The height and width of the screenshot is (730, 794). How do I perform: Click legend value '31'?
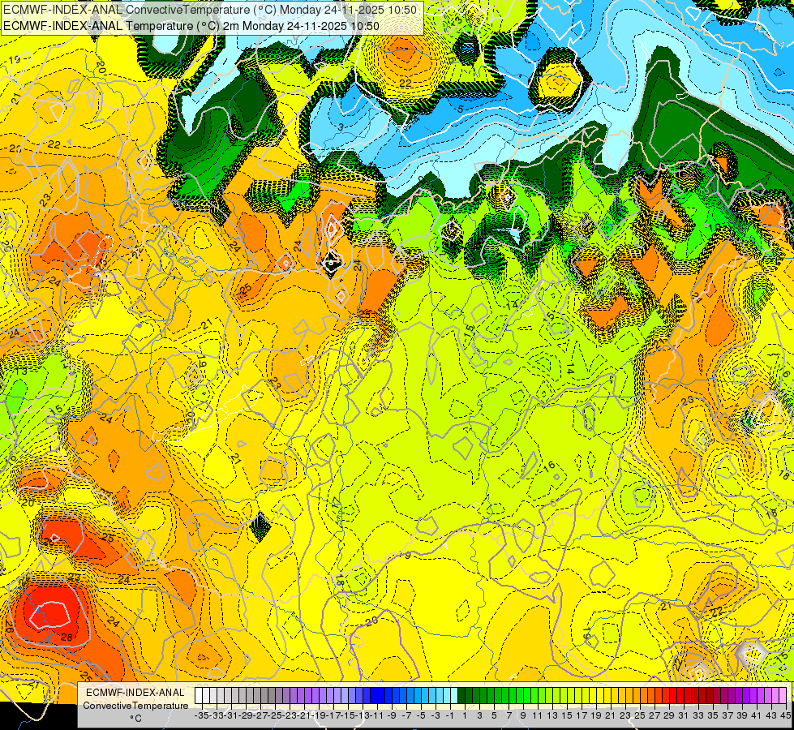684,715
